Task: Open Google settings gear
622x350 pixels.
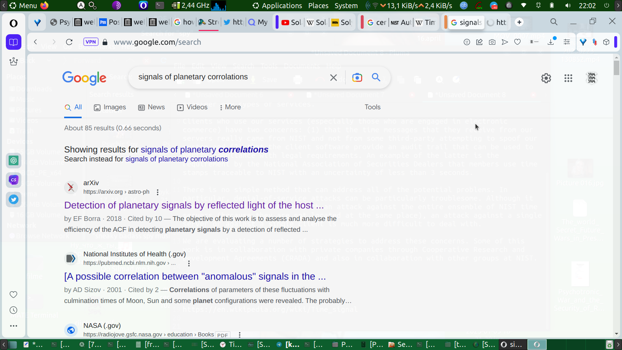Action: point(546,78)
